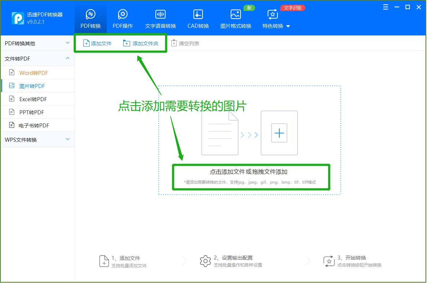Select the PDF转换 module icon
The height and width of the screenshot is (283, 427).
[x=91, y=15]
